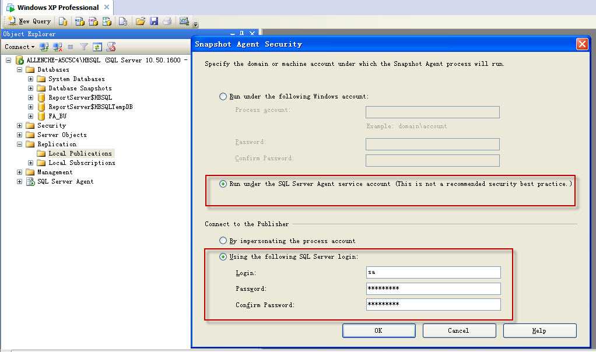Viewport: 596px width, 352px height.
Task: Click the Print icon in the toolbar
Action: coord(167,21)
